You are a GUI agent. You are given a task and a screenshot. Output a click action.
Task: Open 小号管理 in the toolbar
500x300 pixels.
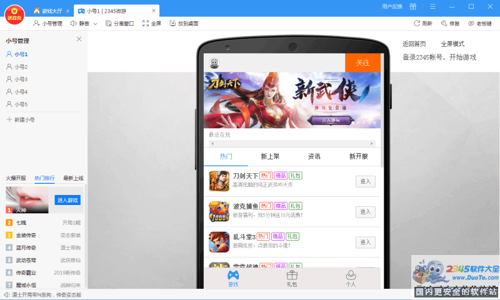(48, 23)
